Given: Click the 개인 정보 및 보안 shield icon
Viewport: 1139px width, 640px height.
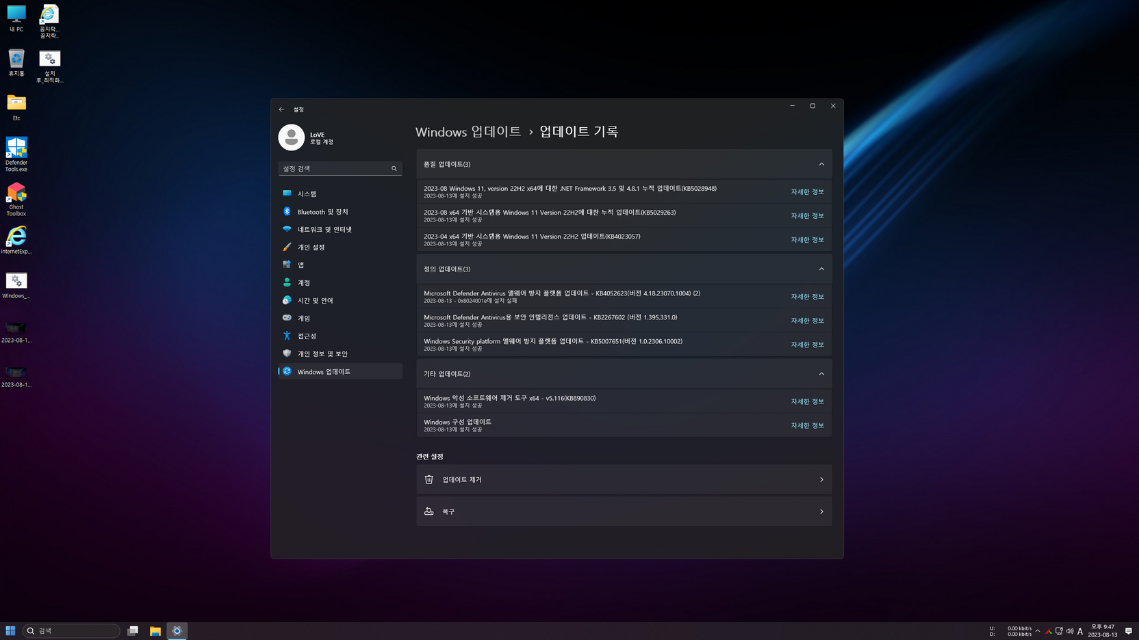Looking at the screenshot, I should point(287,354).
